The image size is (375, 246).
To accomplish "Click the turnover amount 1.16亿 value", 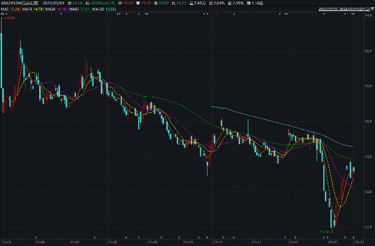I will [x=258, y=3].
